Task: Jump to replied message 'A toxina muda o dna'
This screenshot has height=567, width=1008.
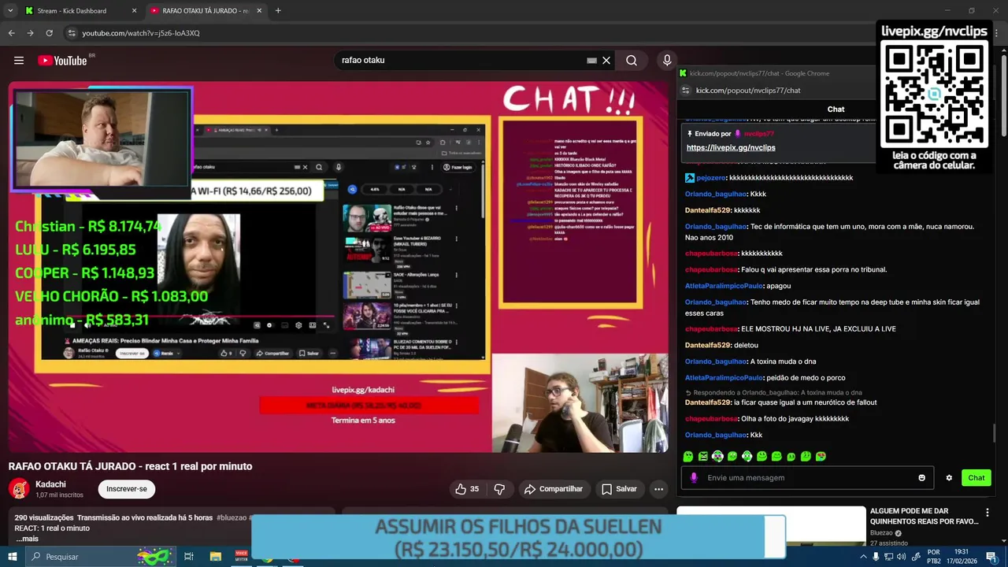Action: click(x=778, y=392)
